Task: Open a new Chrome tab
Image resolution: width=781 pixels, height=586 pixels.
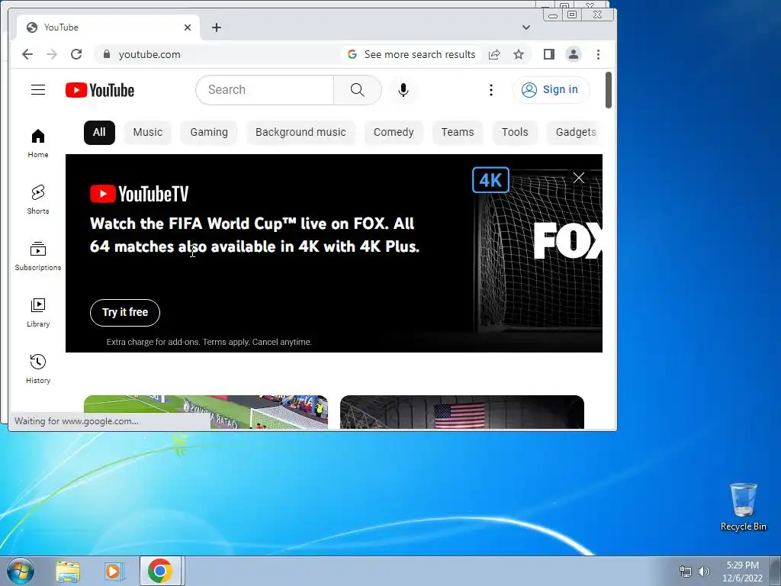Action: 216,27
